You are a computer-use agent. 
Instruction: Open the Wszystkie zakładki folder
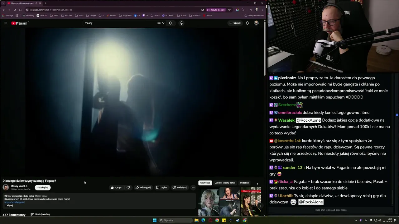point(254,15)
